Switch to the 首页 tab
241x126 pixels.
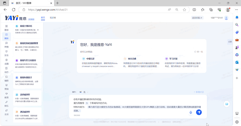pos(43,18)
